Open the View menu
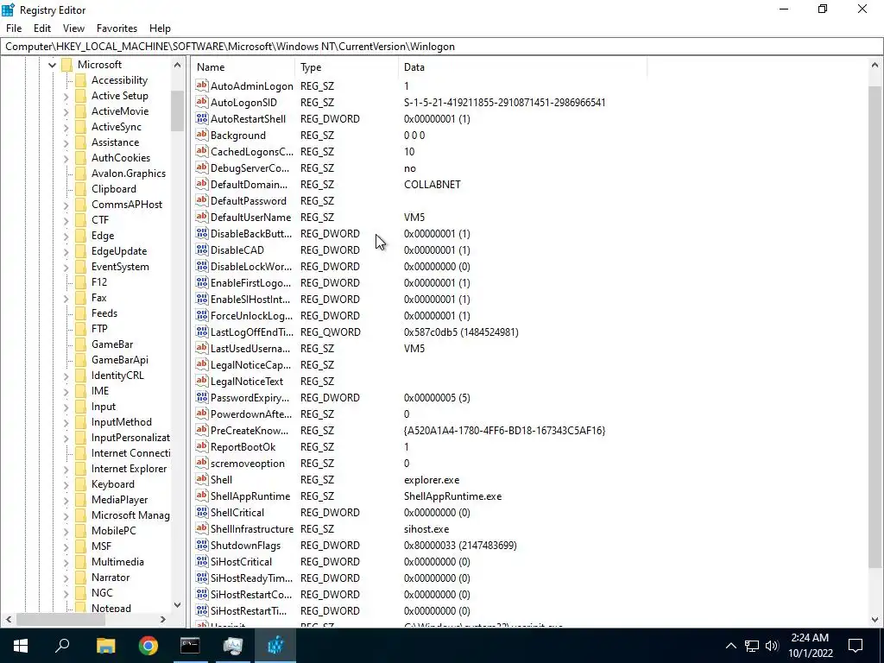884x663 pixels. 73,28
